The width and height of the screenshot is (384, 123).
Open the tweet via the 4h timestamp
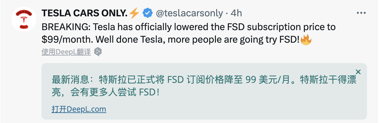(236, 13)
